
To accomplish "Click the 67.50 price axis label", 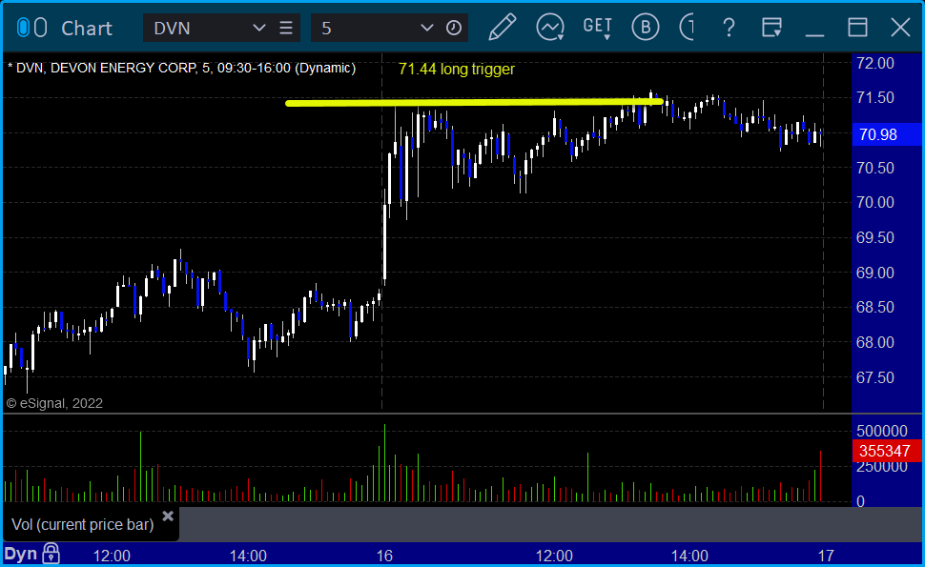I will [874, 377].
